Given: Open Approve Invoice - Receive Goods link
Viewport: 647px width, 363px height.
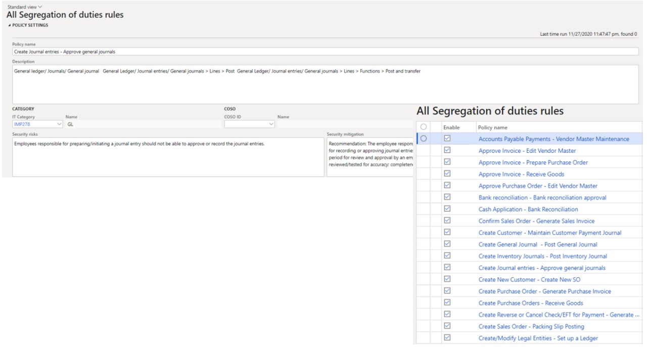Looking at the screenshot, I should coord(521,174).
